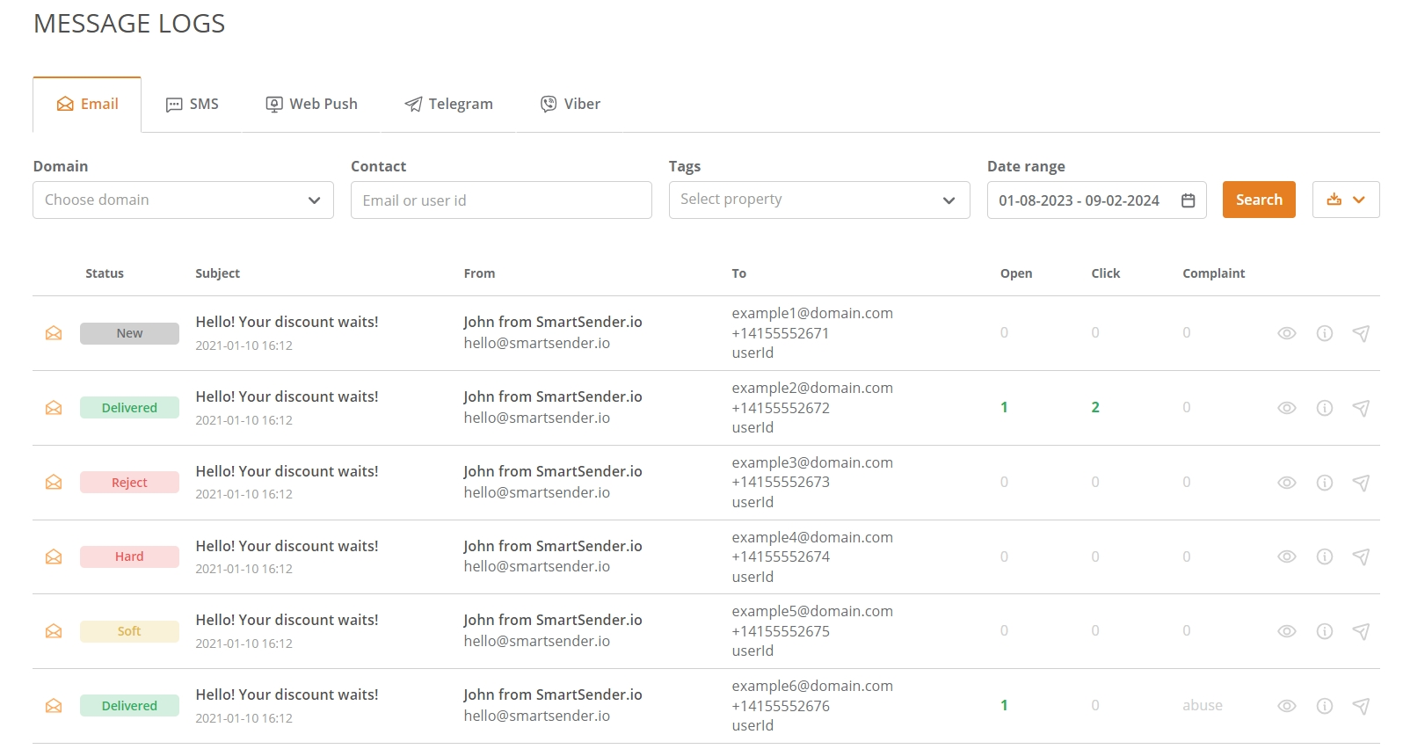The image size is (1403, 749).
Task: Click the Reject status badge
Action: (129, 483)
